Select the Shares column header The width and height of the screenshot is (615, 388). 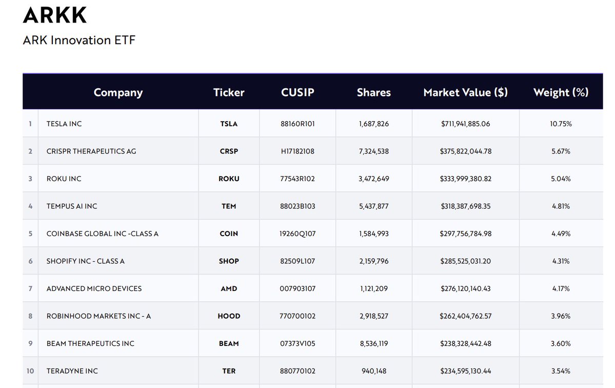tap(373, 92)
